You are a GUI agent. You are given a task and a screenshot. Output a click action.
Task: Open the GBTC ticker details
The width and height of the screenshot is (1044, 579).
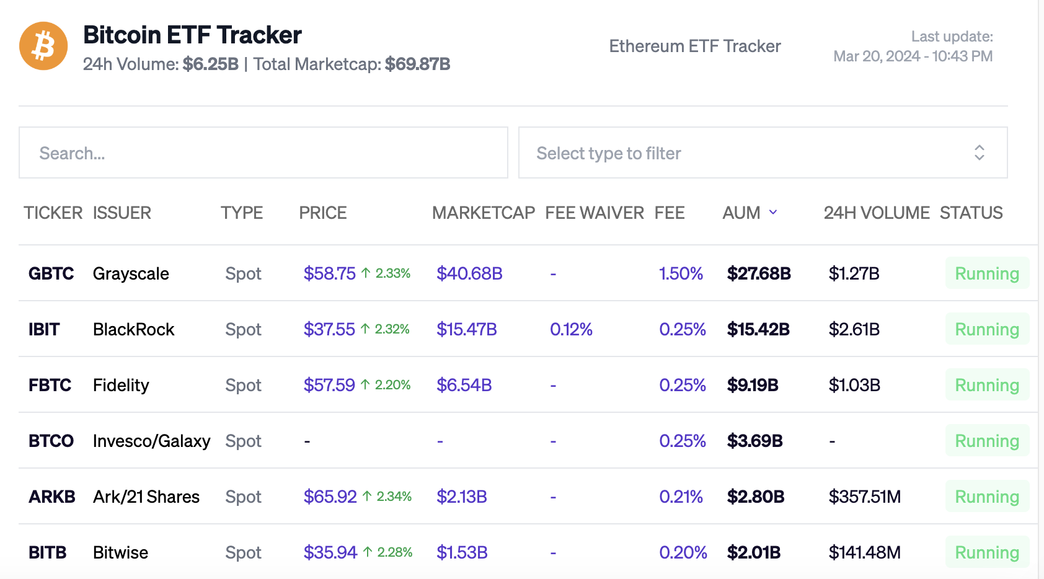click(x=51, y=273)
